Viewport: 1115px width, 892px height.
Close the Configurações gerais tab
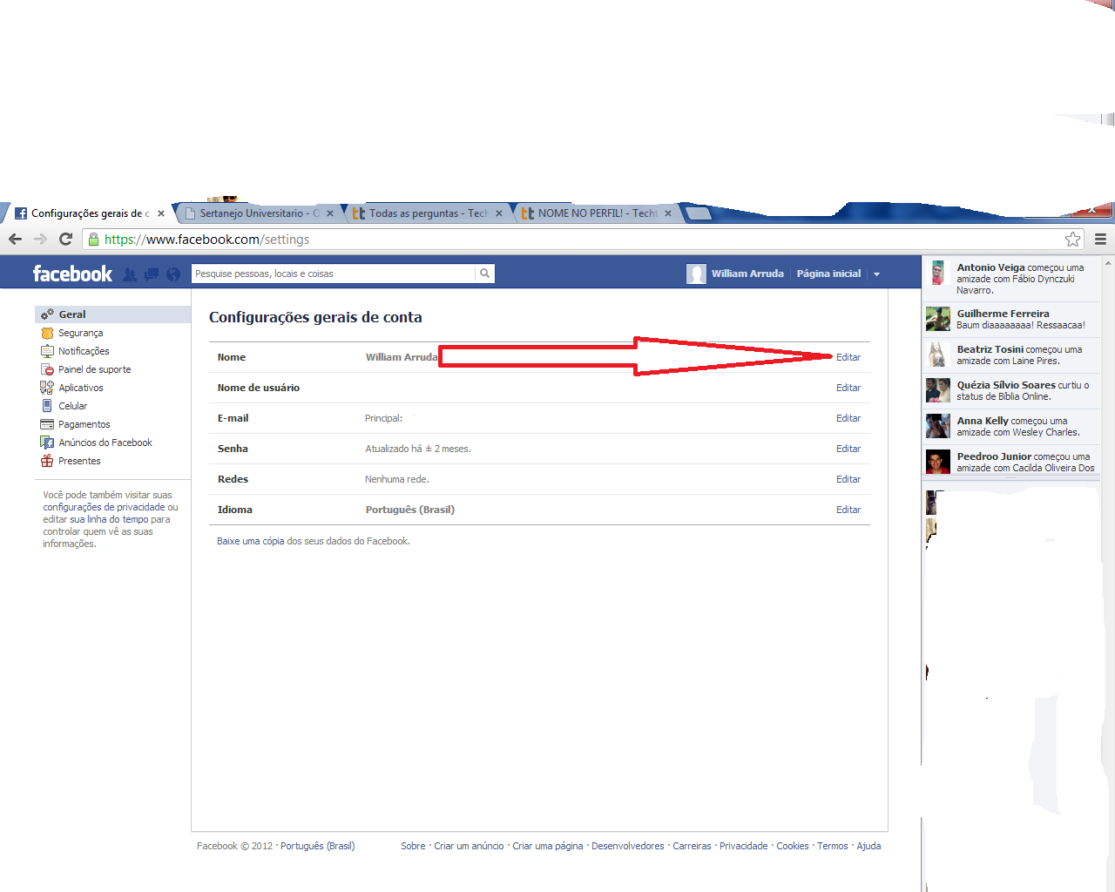pyautogui.click(x=161, y=213)
